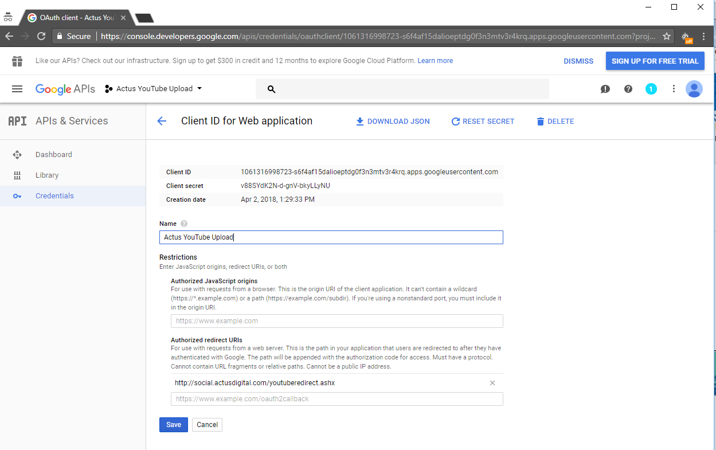
Task: Click the Authorized JavaScript origins input
Action: (x=337, y=321)
